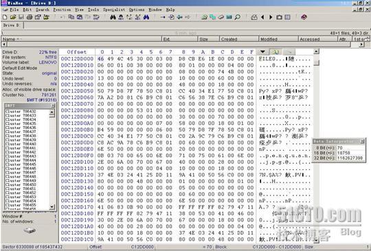This screenshot has width=371, height=251.
Task: Sort directory list by Ext column
Action: coord(179,39)
